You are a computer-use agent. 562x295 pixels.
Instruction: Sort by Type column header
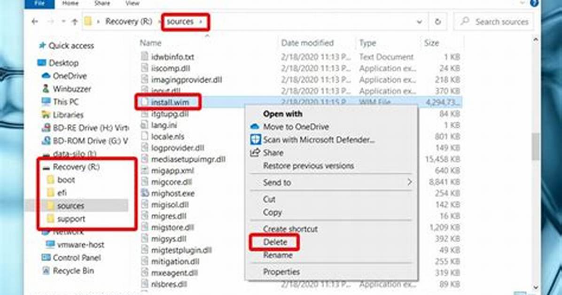pyautogui.click(x=368, y=43)
